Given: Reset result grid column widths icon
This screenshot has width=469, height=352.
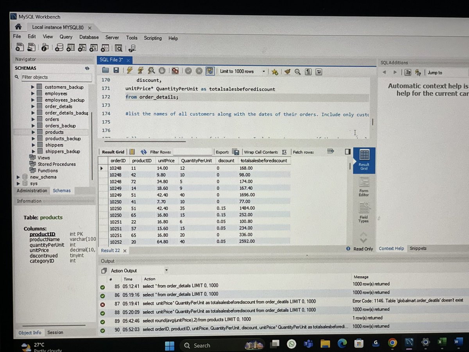Looking at the screenshot, I should pos(132,152).
